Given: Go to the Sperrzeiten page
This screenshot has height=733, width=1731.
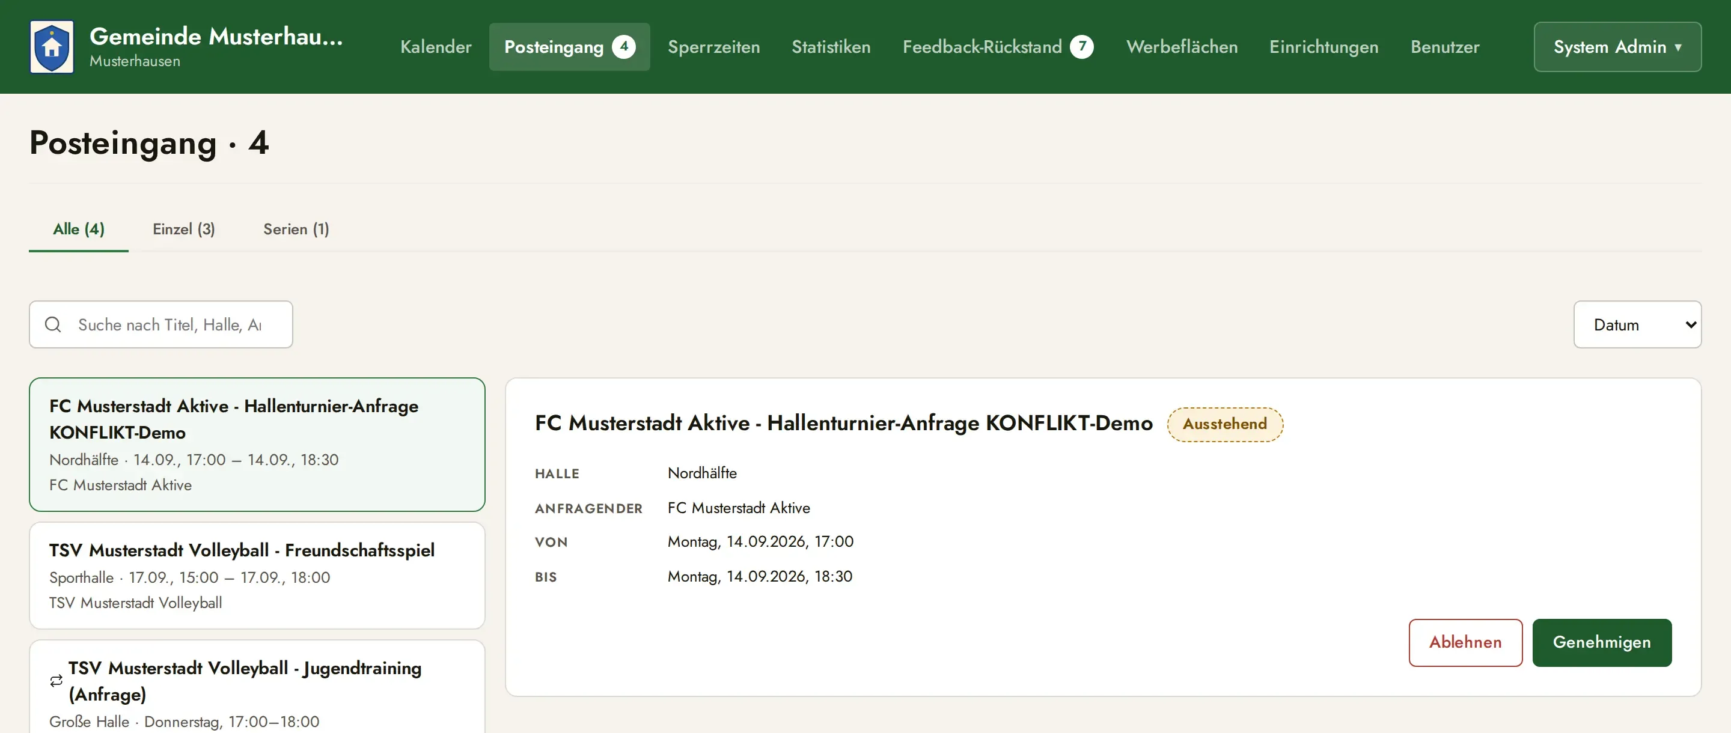Looking at the screenshot, I should click(x=713, y=46).
